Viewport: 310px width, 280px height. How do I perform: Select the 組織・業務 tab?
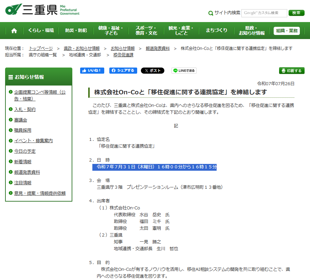coord(287,31)
